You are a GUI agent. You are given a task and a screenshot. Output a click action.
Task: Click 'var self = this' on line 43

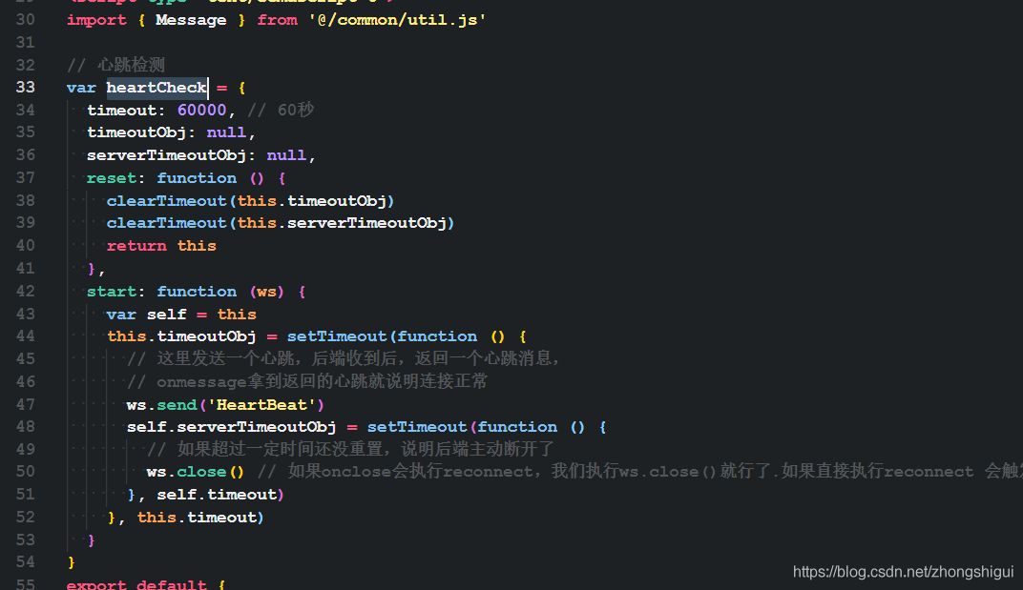coord(181,315)
